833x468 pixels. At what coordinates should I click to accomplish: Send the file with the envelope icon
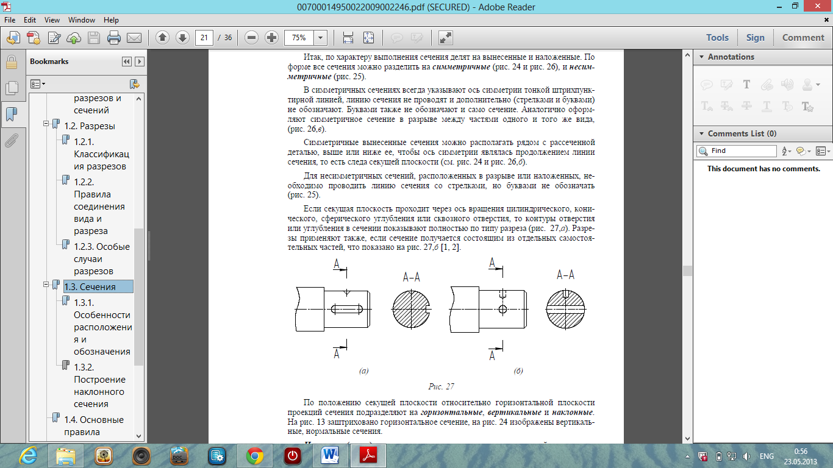[134, 38]
